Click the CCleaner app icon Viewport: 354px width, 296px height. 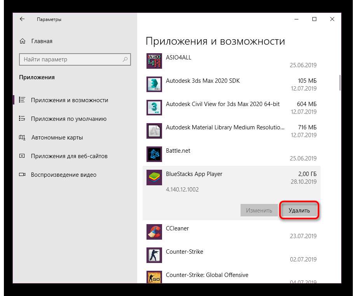coord(154,232)
